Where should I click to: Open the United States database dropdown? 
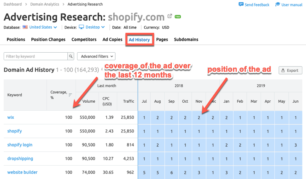[43, 27]
